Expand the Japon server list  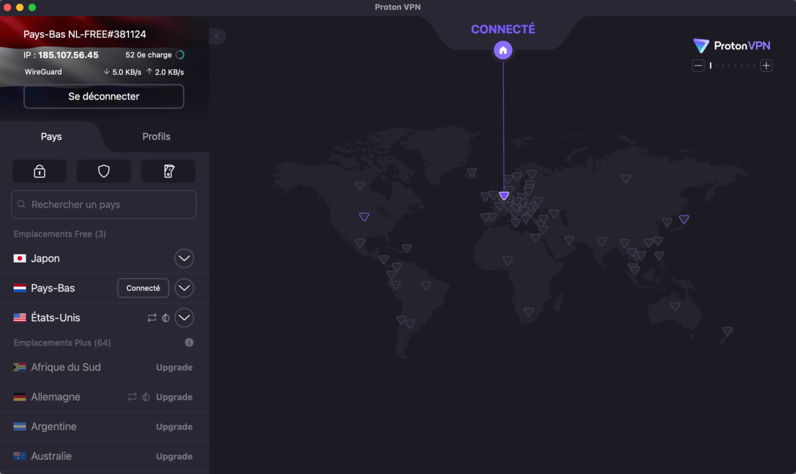pyautogui.click(x=184, y=258)
